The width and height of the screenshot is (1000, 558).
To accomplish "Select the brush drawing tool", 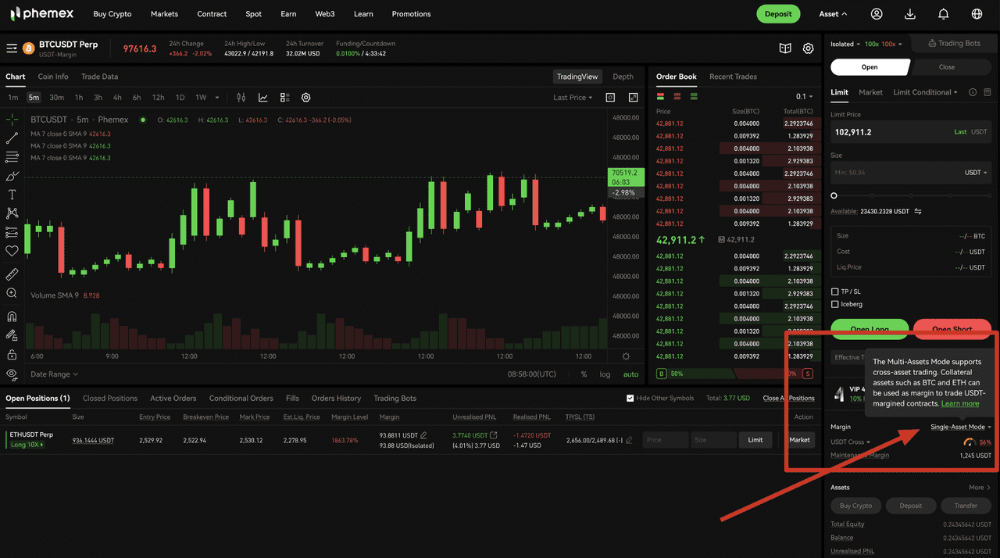I will click(x=12, y=176).
